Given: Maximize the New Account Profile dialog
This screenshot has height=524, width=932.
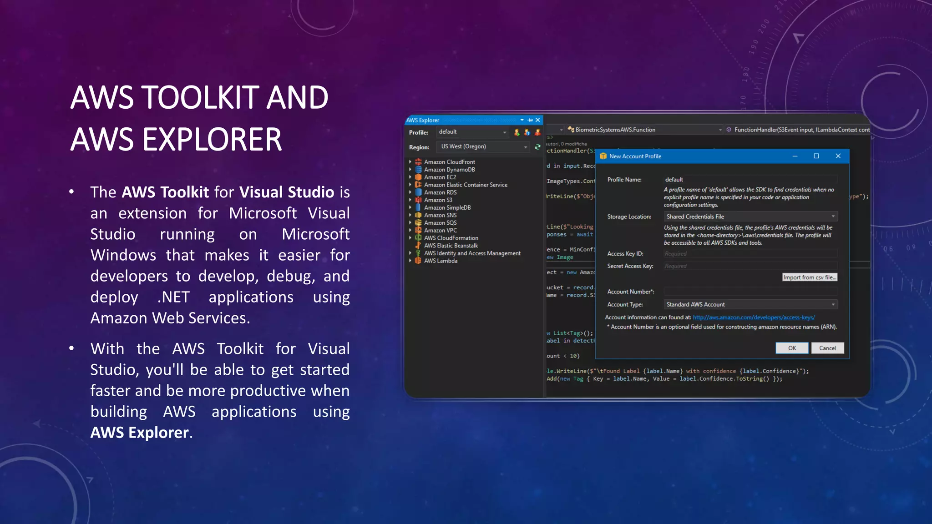Looking at the screenshot, I should click(x=816, y=156).
